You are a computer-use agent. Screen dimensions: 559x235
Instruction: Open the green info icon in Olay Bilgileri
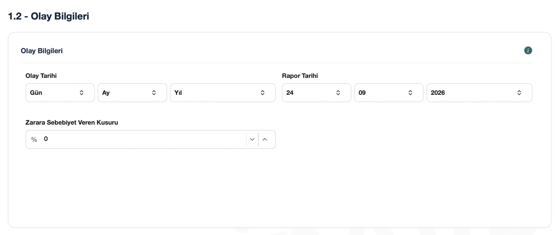pos(528,51)
